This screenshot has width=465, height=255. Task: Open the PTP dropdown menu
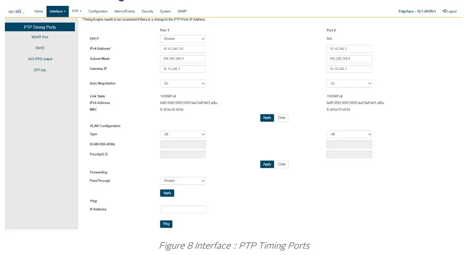77,11
